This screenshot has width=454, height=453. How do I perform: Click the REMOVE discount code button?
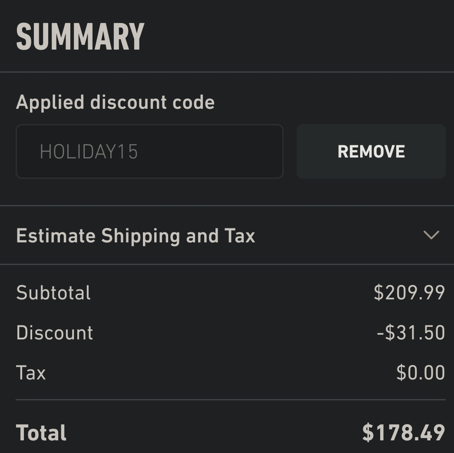(371, 151)
